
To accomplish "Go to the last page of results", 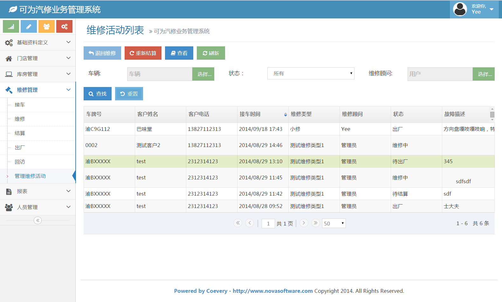I will coord(315,223).
